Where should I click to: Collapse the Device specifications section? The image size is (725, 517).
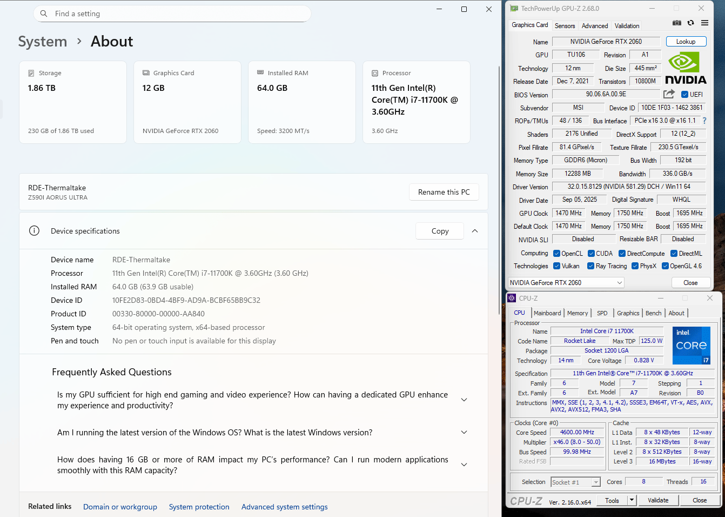tap(475, 231)
